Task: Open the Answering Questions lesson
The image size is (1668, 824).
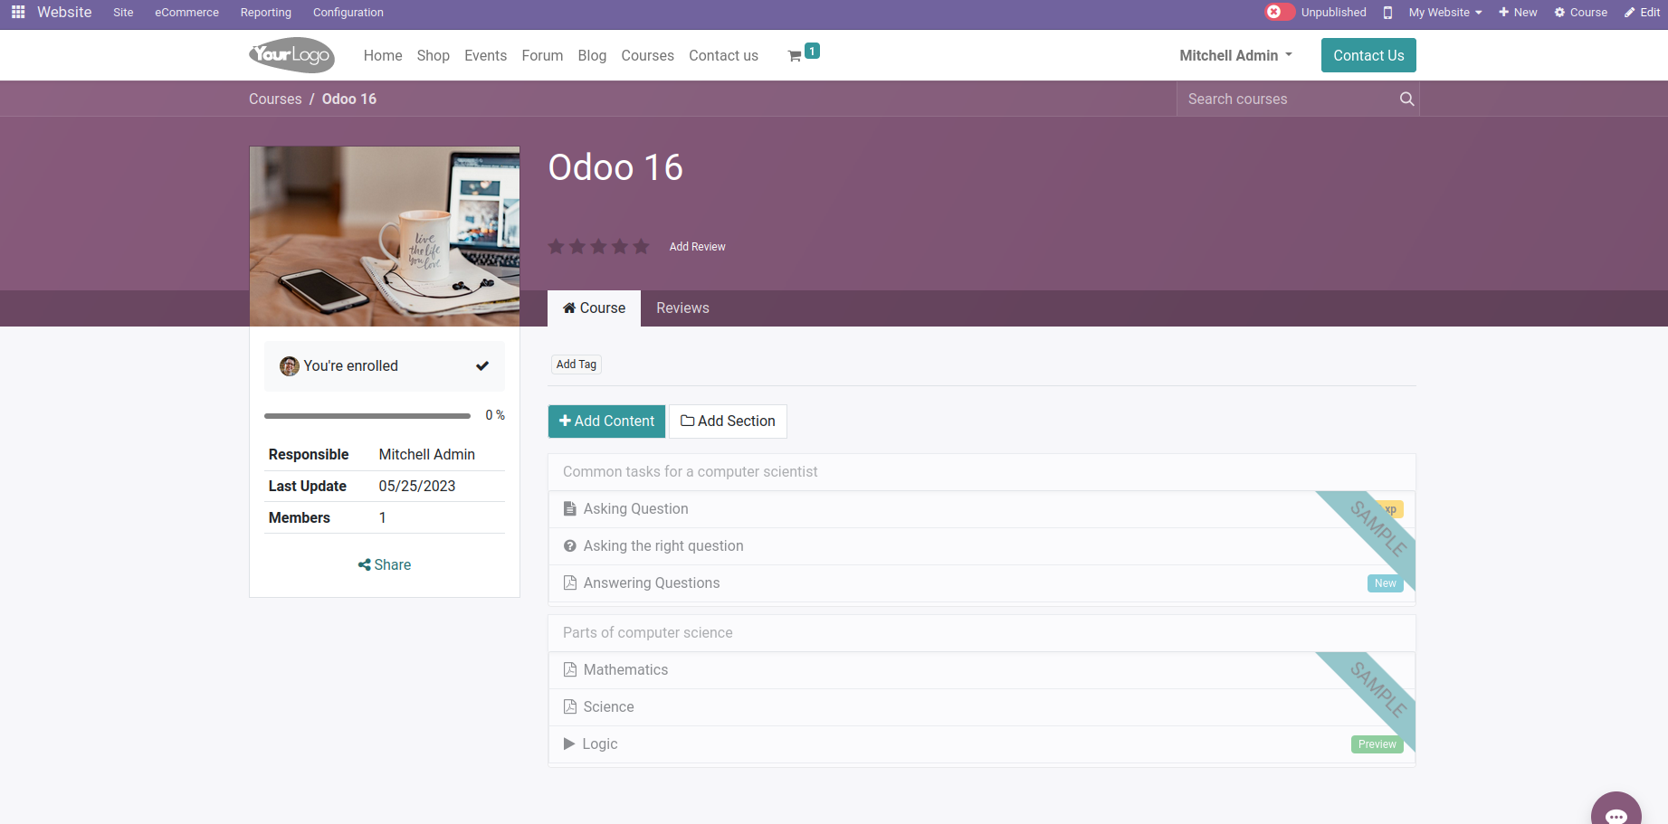Action: click(652, 583)
